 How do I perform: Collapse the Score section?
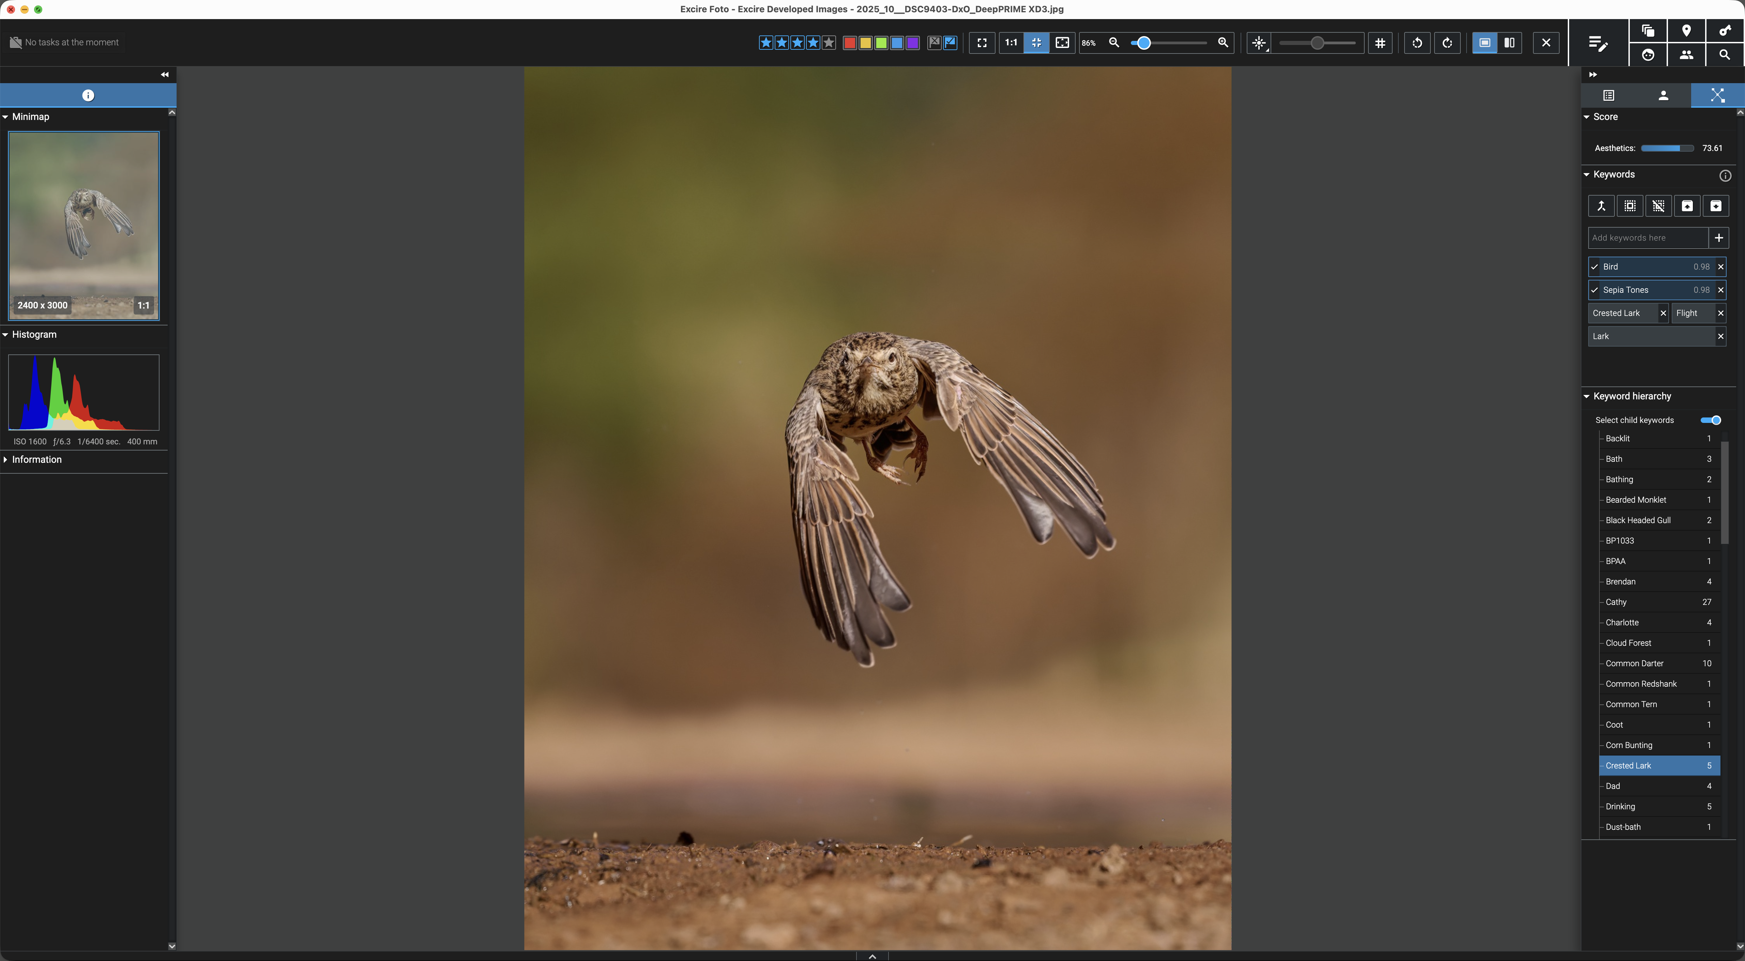tap(1587, 117)
